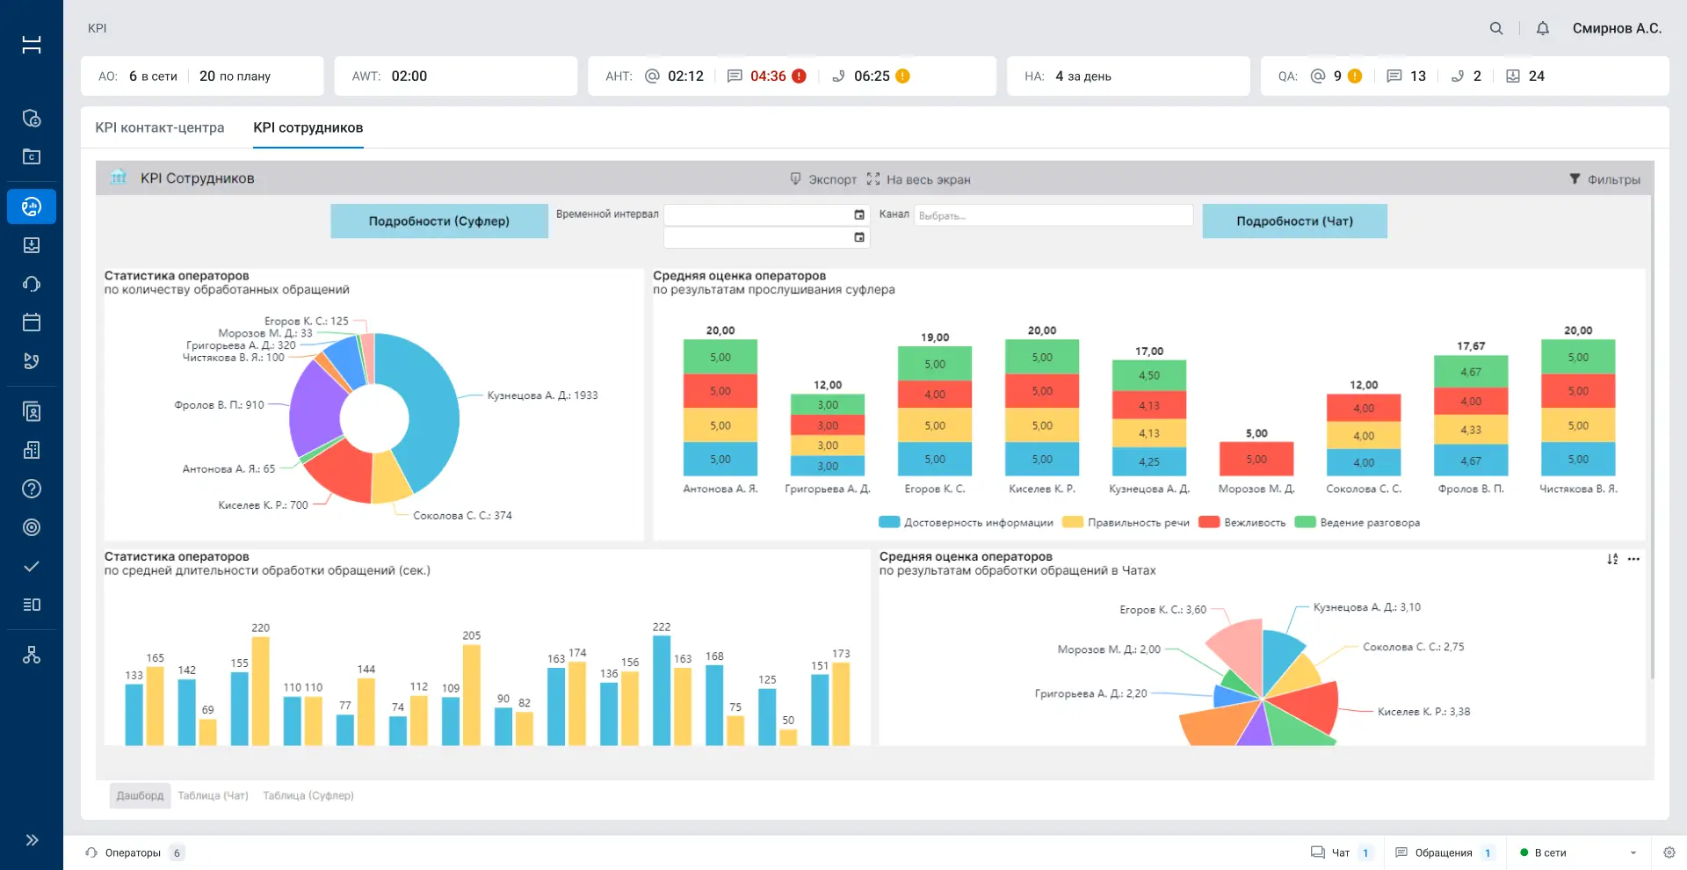Open notifications bell icon
The height and width of the screenshot is (870, 1687).
1542,28
